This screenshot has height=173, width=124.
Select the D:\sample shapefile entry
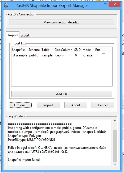[20, 55]
